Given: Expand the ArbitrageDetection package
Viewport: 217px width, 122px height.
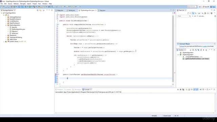Looking at the screenshot, I should (6, 17).
